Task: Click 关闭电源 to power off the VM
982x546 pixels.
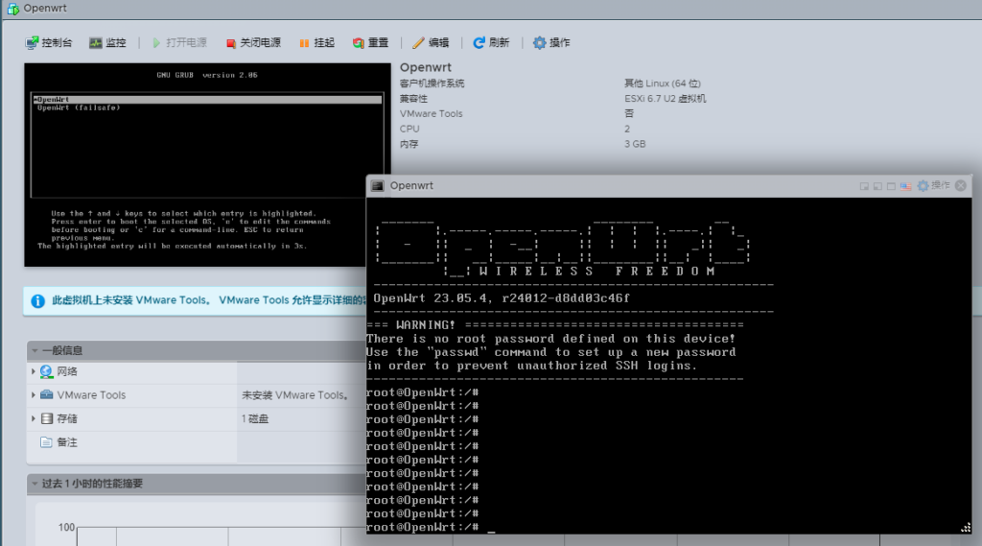Action: pos(253,42)
